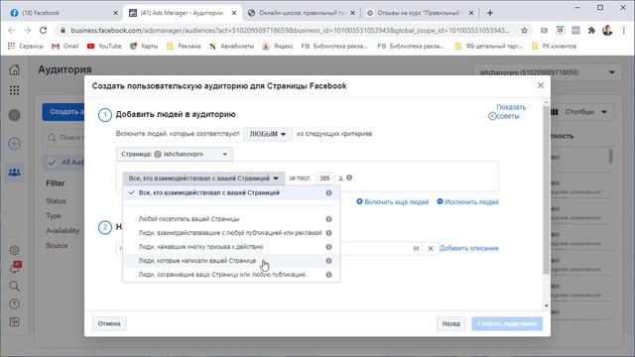
Task: Click 'Показать советы' link
Action: point(507,112)
